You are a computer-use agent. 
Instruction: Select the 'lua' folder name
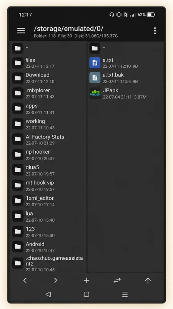[x=29, y=214]
